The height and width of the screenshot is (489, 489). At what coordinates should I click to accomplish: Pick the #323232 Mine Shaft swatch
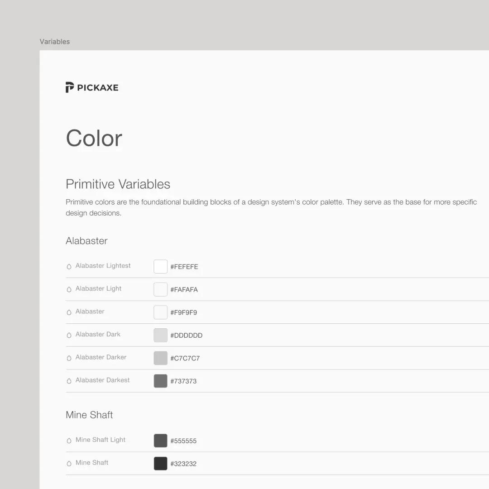(x=161, y=464)
